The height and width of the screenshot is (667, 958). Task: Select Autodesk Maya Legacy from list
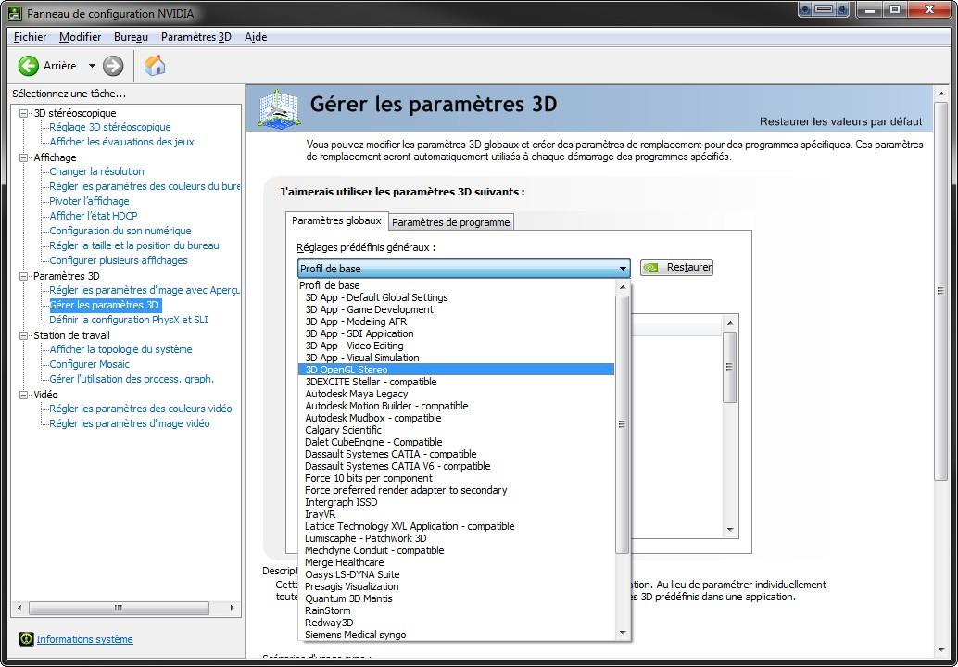pos(356,394)
